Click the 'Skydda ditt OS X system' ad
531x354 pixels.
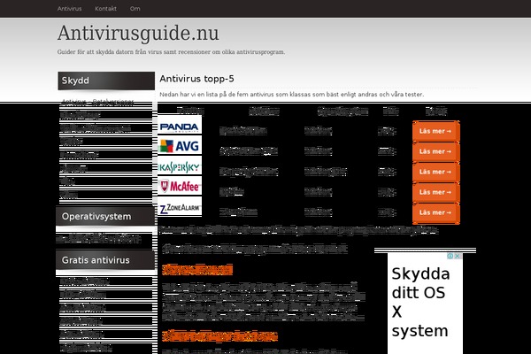coord(425,304)
